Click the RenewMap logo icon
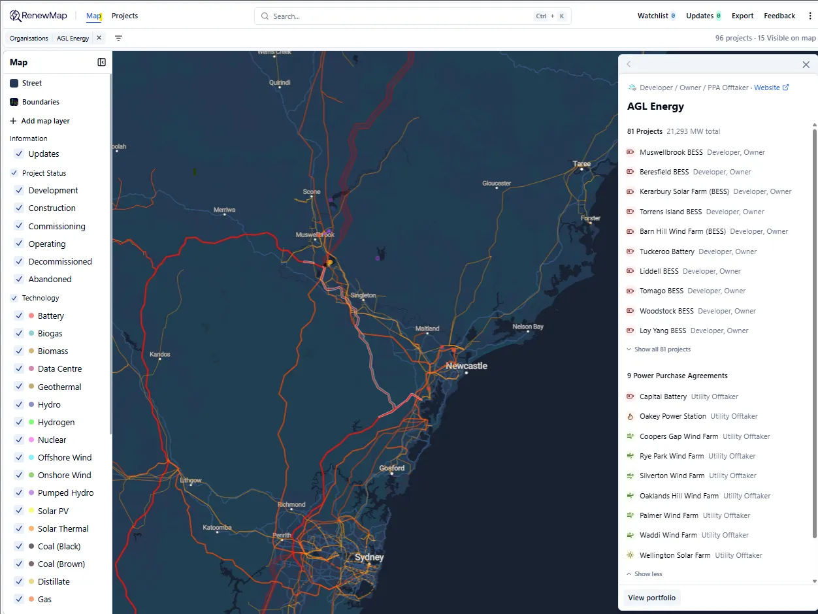The width and height of the screenshot is (818, 614). point(14,15)
